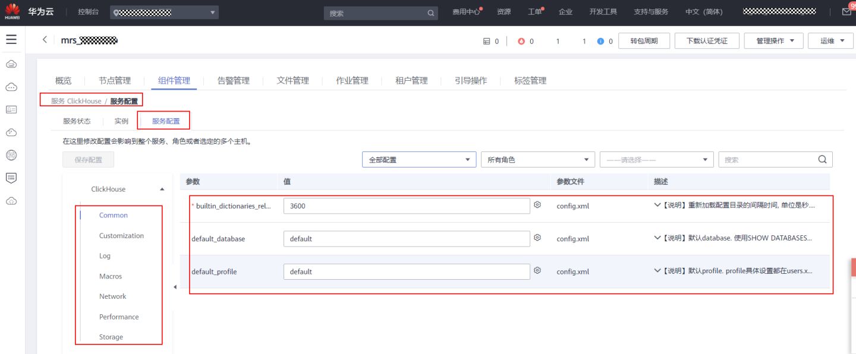
Task: Go back using the arrow beside mrs cluster name
Action: (x=45, y=40)
